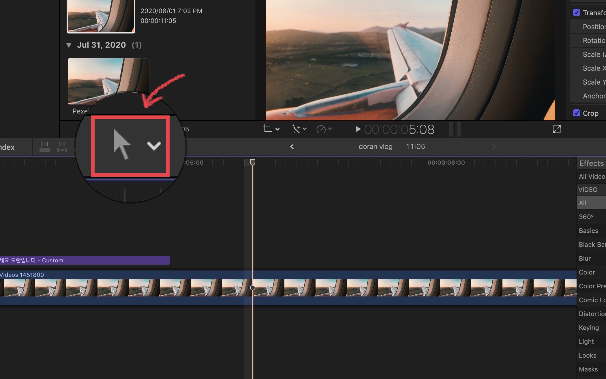Select the All Video effects entry
Image resolution: width=606 pixels, height=379 pixels.
[592, 176]
